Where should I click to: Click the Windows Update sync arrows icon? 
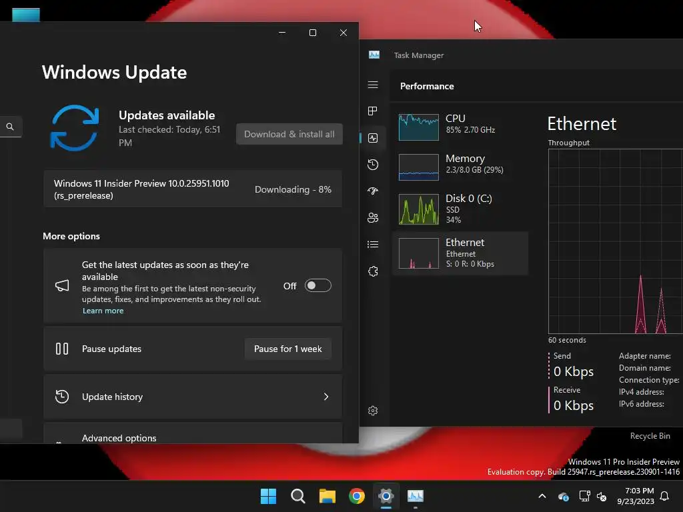pyautogui.click(x=75, y=128)
